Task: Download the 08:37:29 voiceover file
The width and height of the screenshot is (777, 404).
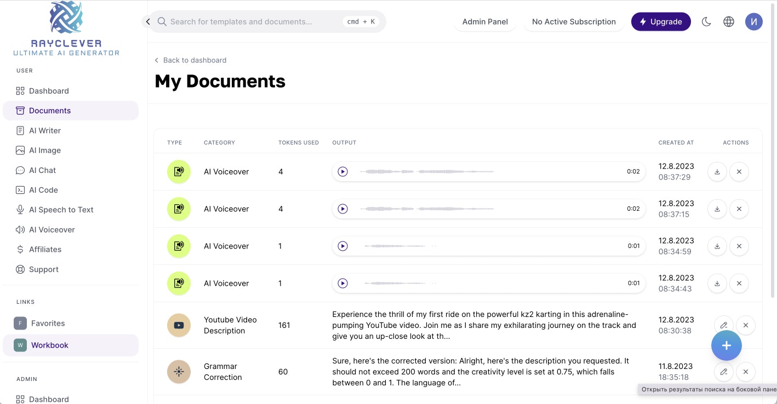Action: (717, 172)
